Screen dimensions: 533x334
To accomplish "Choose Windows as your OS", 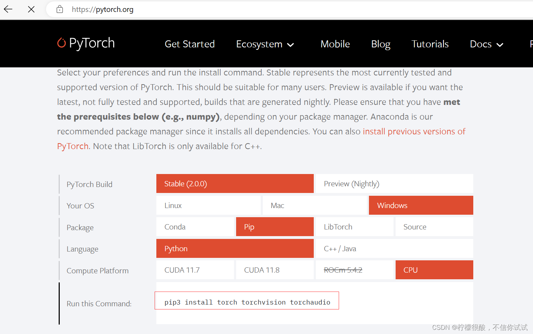I will click(421, 205).
